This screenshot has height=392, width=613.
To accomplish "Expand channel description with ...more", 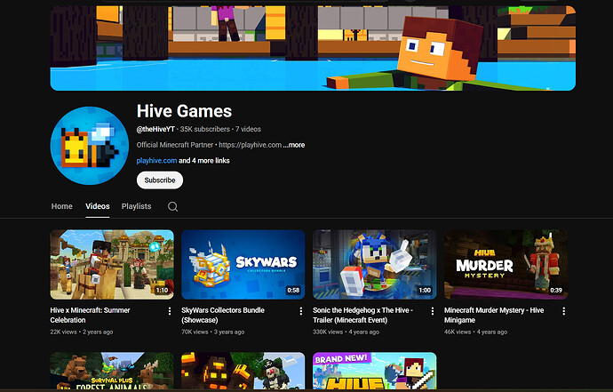I will tap(294, 145).
